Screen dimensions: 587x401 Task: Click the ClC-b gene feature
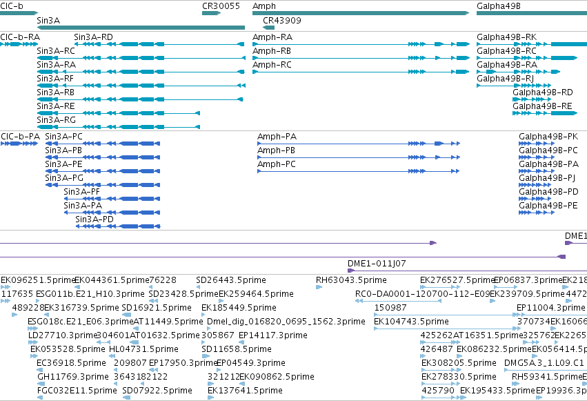pyautogui.click(x=19, y=13)
